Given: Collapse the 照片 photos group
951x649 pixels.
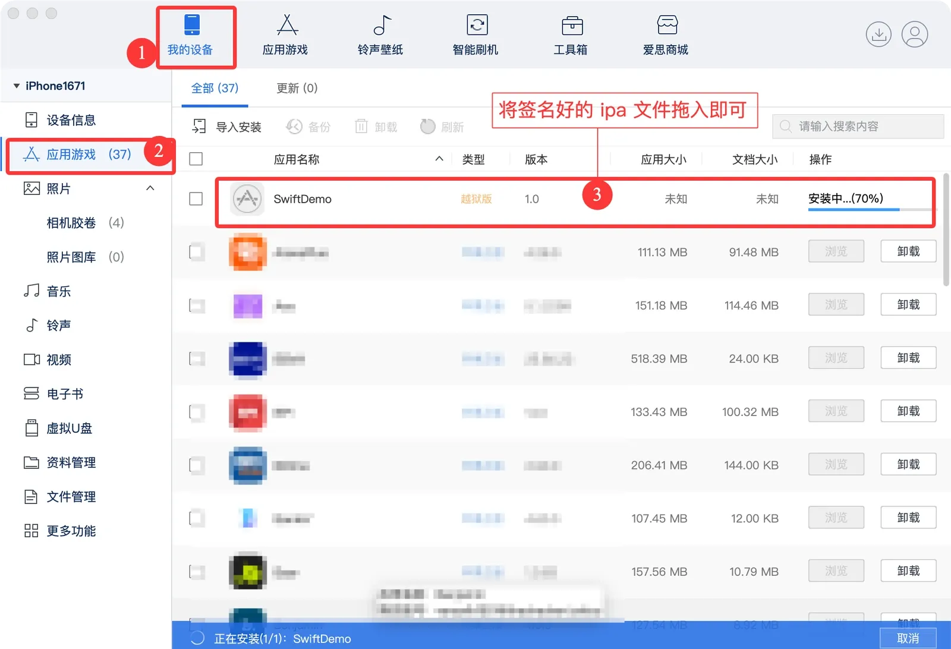Looking at the screenshot, I should pyautogui.click(x=150, y=188).
